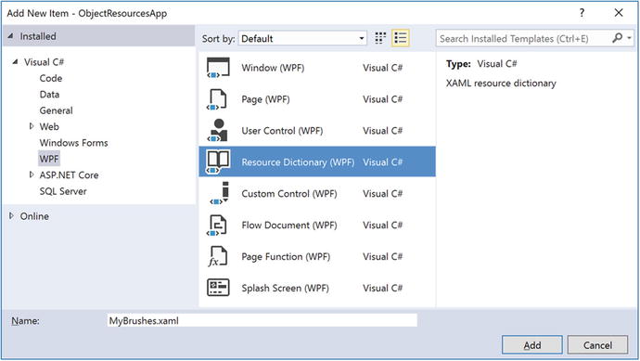Choose the Splash Screen (WPF) text label

point(286,288)
